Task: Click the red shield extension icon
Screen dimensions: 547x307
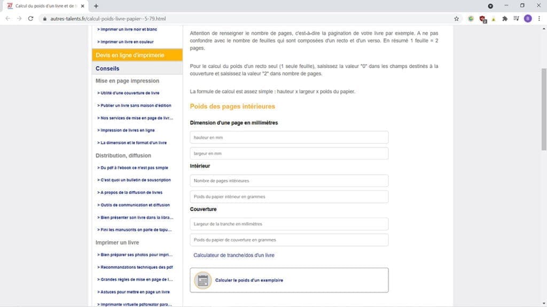Action: 483,19
